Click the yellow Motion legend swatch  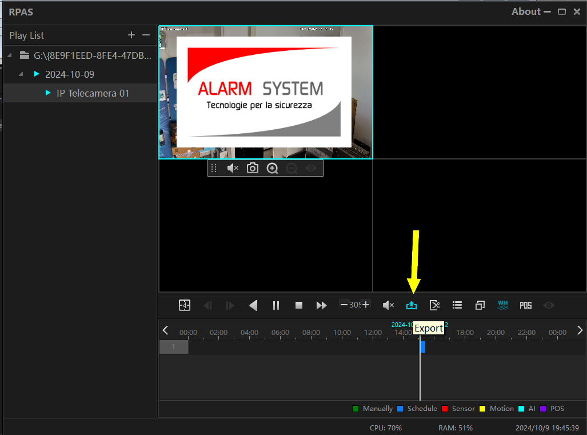[x=482, y=409]
